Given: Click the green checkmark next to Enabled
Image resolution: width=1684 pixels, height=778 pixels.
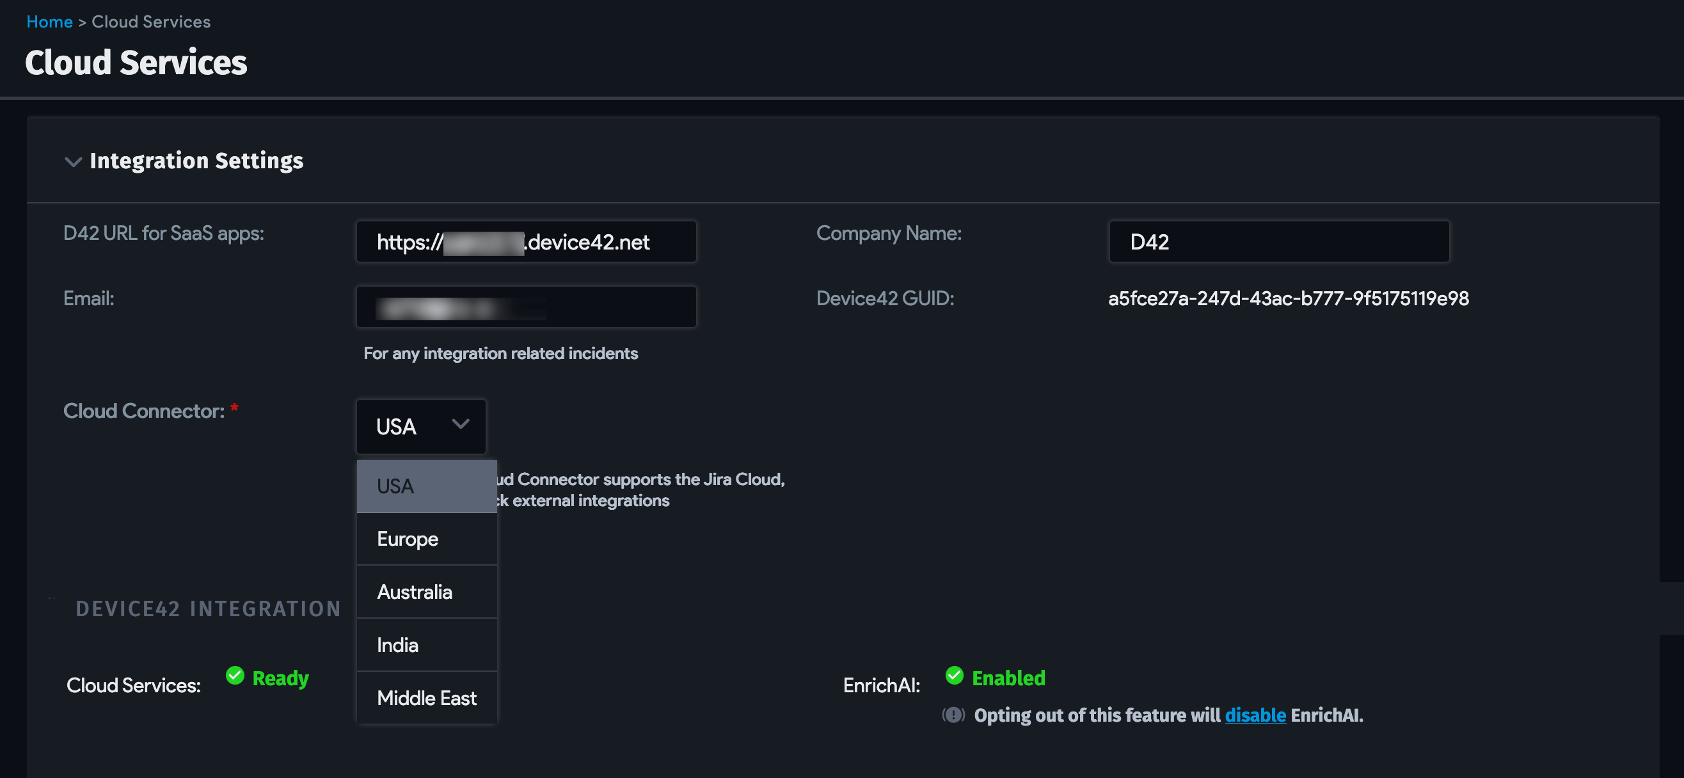Looking at the screenshot, I should (x=954, y=676).
